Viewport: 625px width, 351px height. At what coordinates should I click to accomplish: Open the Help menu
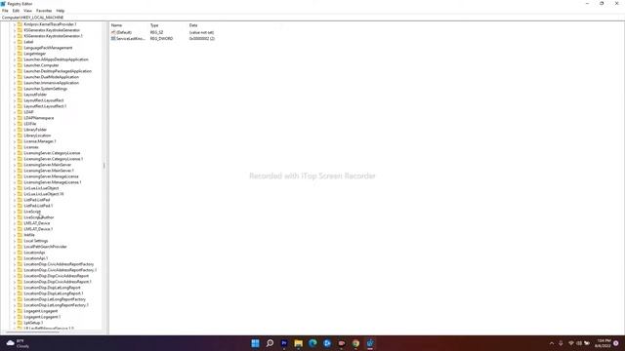click(61, 11)
